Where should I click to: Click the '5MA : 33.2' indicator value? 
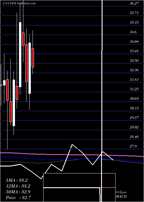point(17,180)
